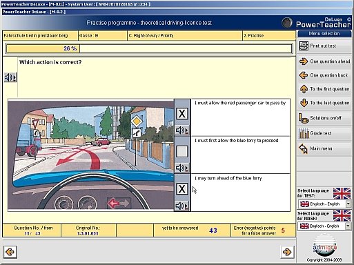Image resolution: width=354 pixels, height=265 pixels.
Task: Jump to the first question up-arrow icon
Action: click(x=304, y=89)
